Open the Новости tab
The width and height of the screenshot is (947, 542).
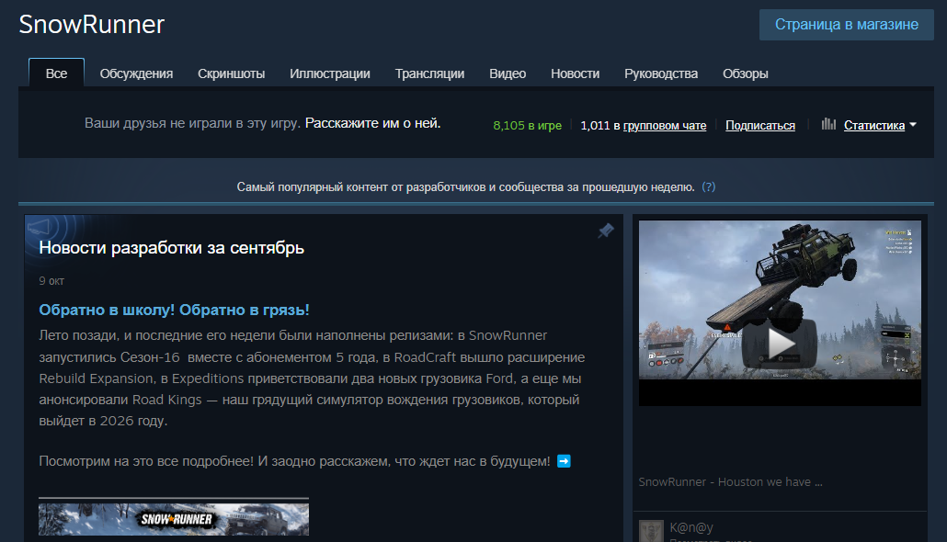pyautogui.click(x=575, y=73)
